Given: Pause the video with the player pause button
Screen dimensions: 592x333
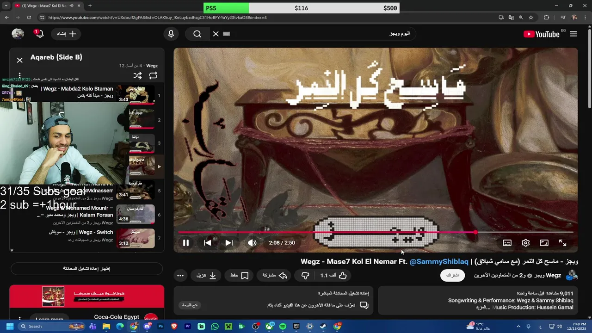Looking at the screenshot, I should (185, 243).
